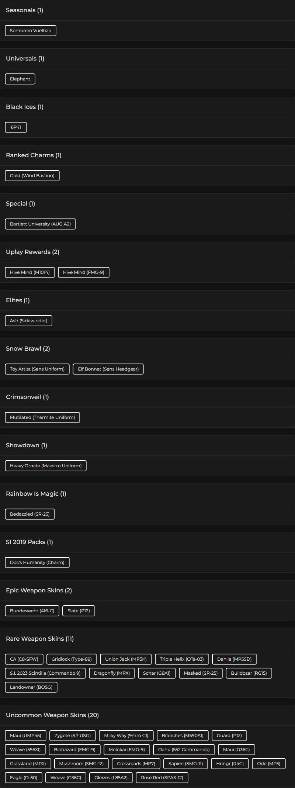The height and width of the screenshot is (788, 295).
Task: Click the Uncommon Weapon Skins (20) header
Action: point(52,715)
